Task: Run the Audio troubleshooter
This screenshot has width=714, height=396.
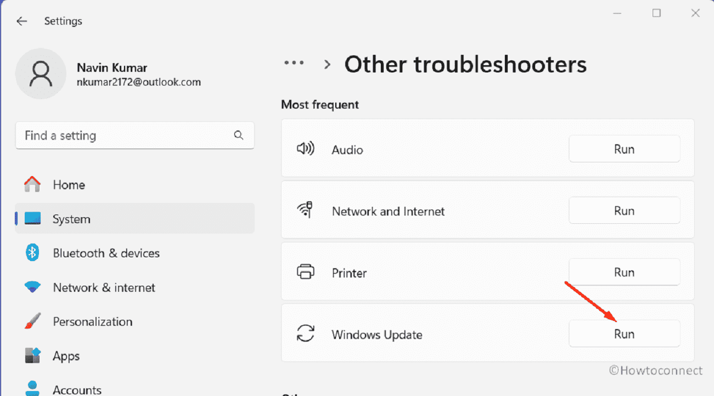Action: click(624, 149)
